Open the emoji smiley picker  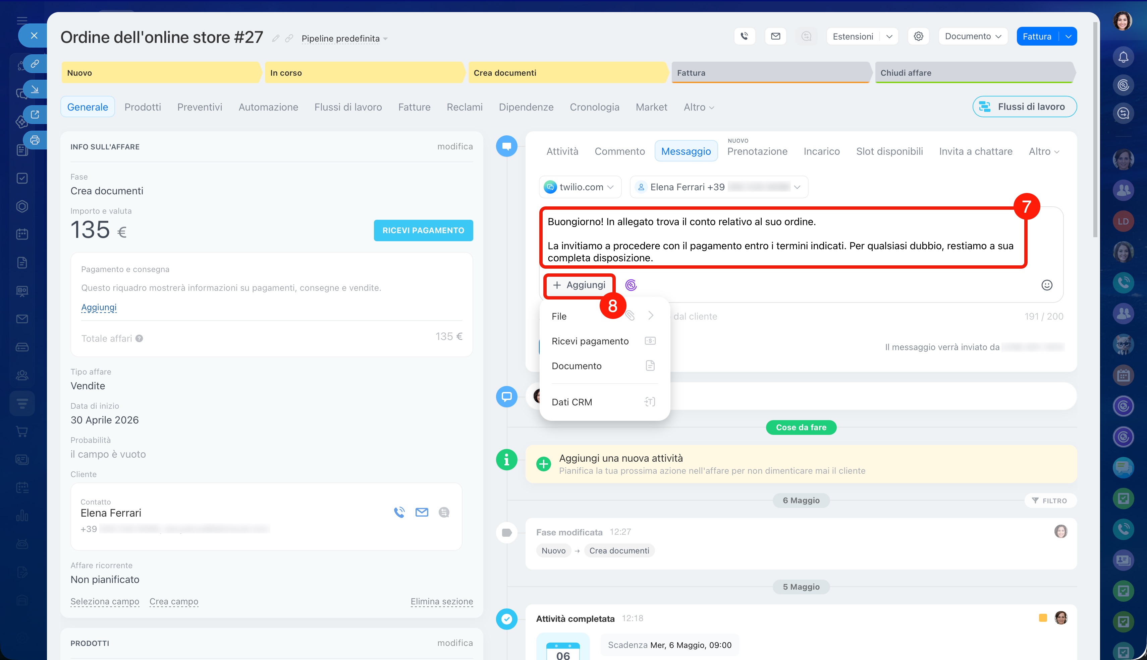point(1046,285)
